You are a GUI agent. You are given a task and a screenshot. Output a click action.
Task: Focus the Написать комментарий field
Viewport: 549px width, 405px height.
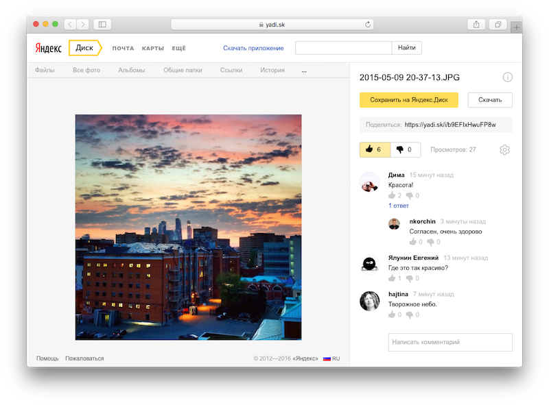[450, 342]
